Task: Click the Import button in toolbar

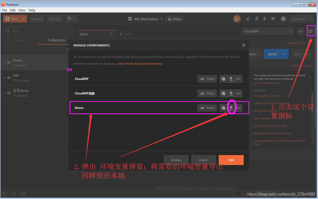Action: [x=37, y=19]
